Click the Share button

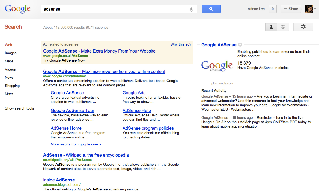(x=291, y=9)
